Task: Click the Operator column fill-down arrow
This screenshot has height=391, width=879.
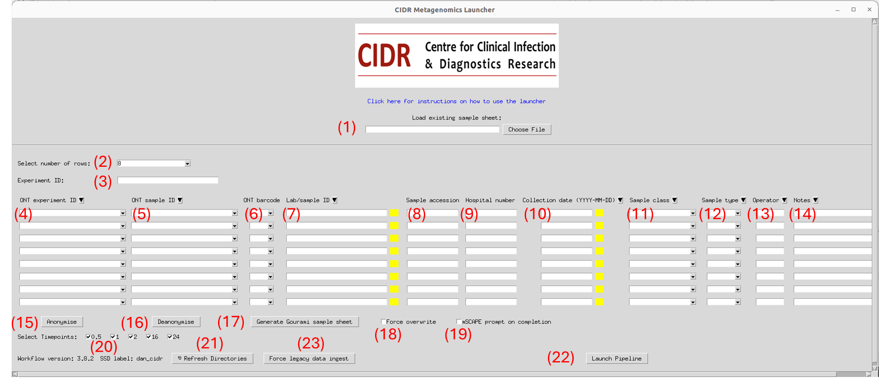Action: click(784, 200)
